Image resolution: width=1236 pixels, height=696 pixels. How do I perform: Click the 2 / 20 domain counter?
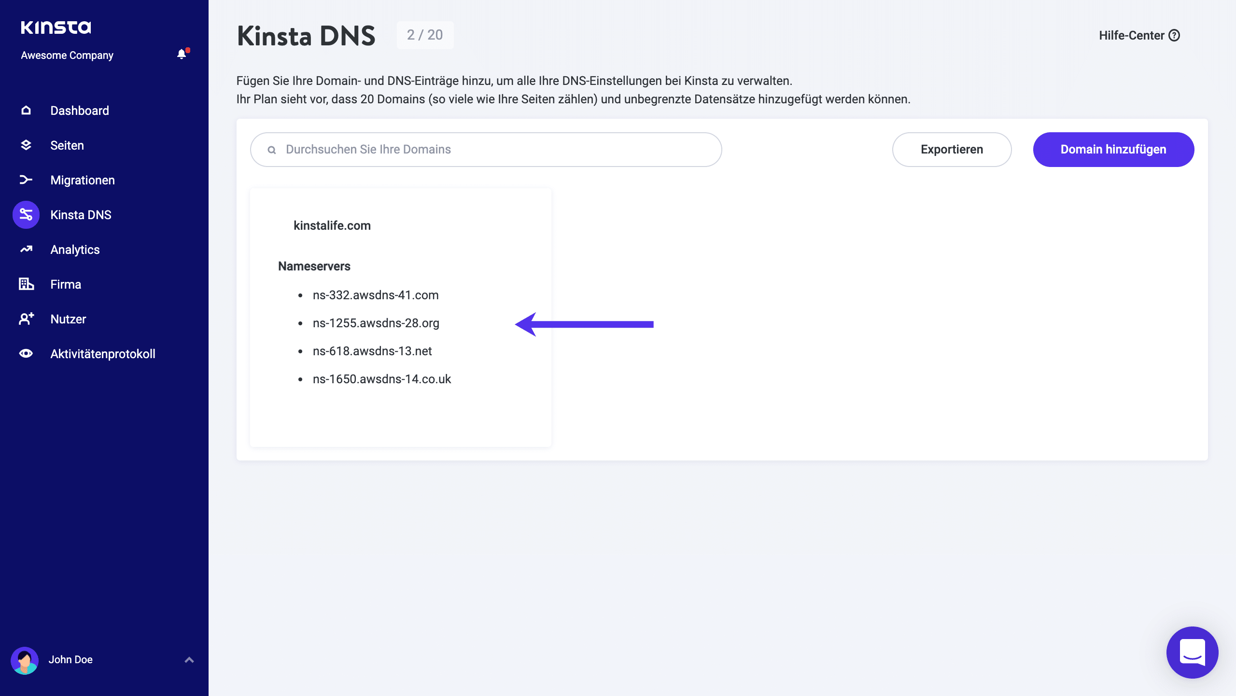point(425,35)
